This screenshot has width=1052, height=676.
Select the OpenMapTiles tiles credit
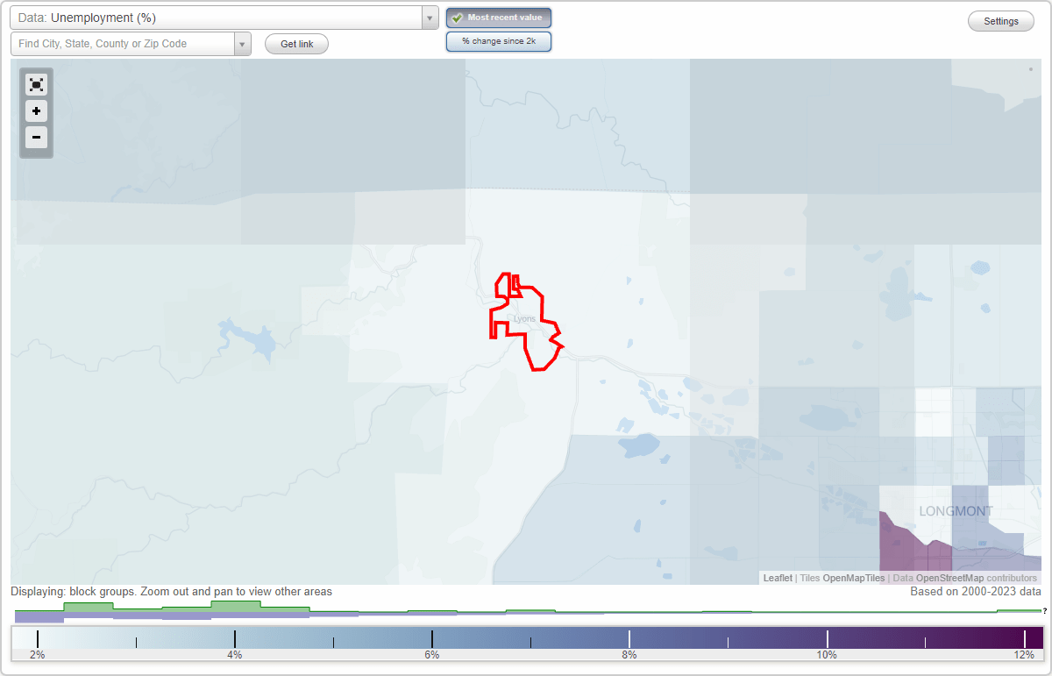coord(851,578)
